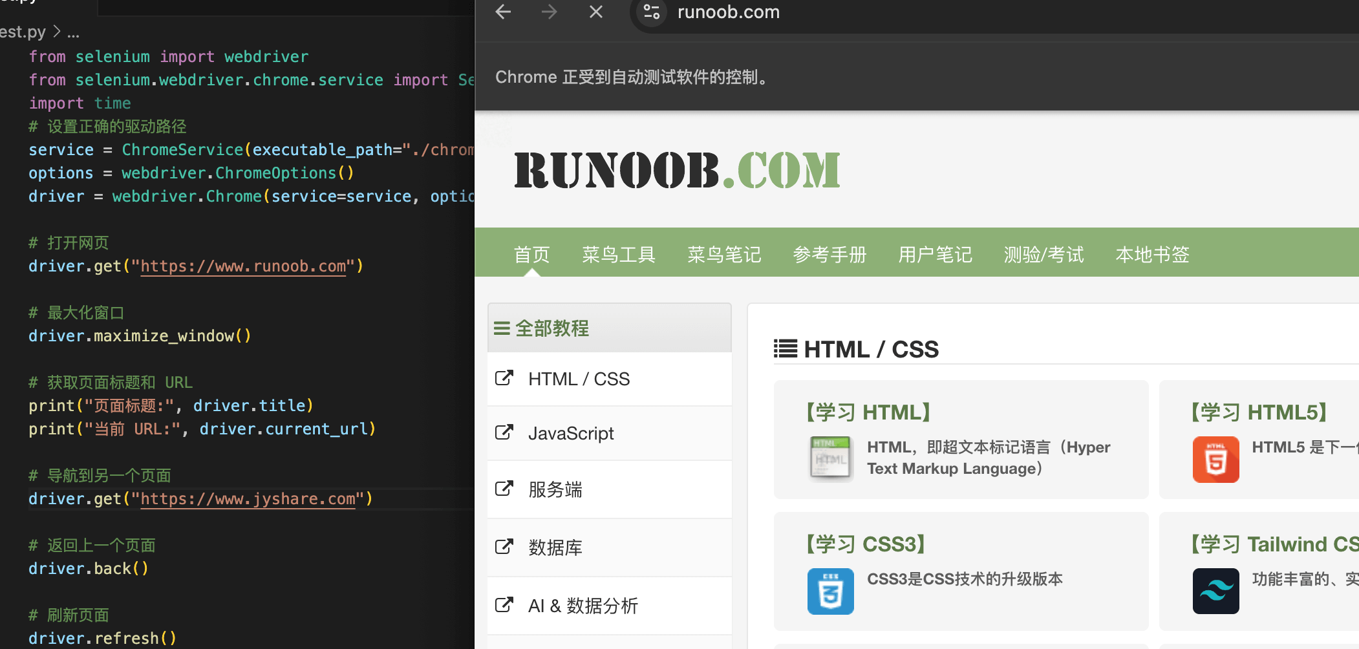Click the HTML tutorial thumbnail icon
1359x649 pixels.
pos(830,460)
